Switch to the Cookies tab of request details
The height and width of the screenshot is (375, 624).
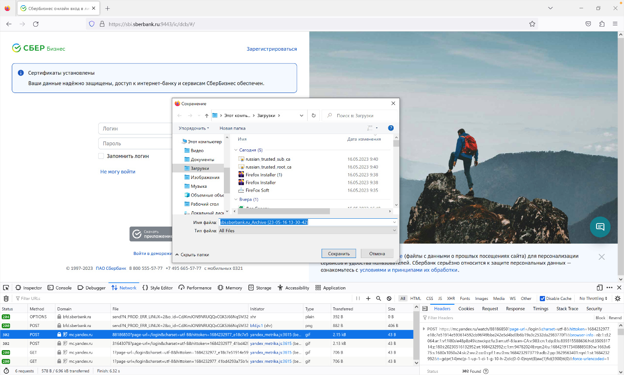(x=466, y=309)
